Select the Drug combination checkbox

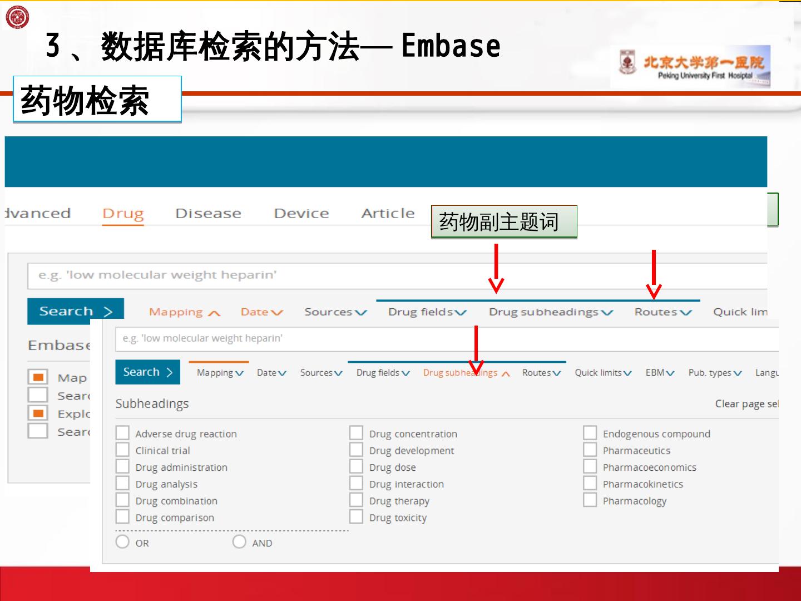click(x=122, y=500)
